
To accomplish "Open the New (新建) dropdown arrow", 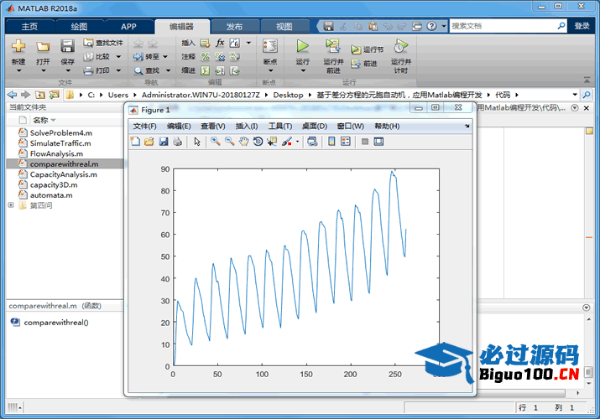I will [x=18, y=70].
